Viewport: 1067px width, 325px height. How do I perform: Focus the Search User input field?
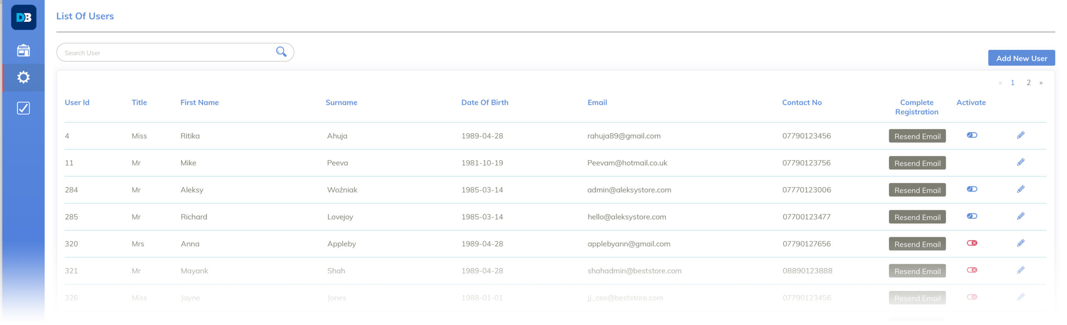167,53
